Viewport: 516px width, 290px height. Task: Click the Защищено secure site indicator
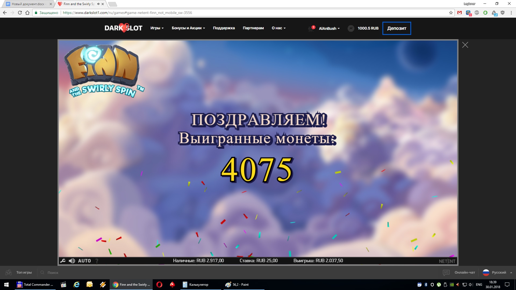(x=46, y=13)
